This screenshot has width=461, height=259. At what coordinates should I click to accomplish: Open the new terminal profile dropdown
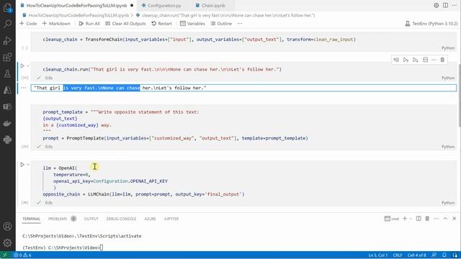[x=411, y=219]
